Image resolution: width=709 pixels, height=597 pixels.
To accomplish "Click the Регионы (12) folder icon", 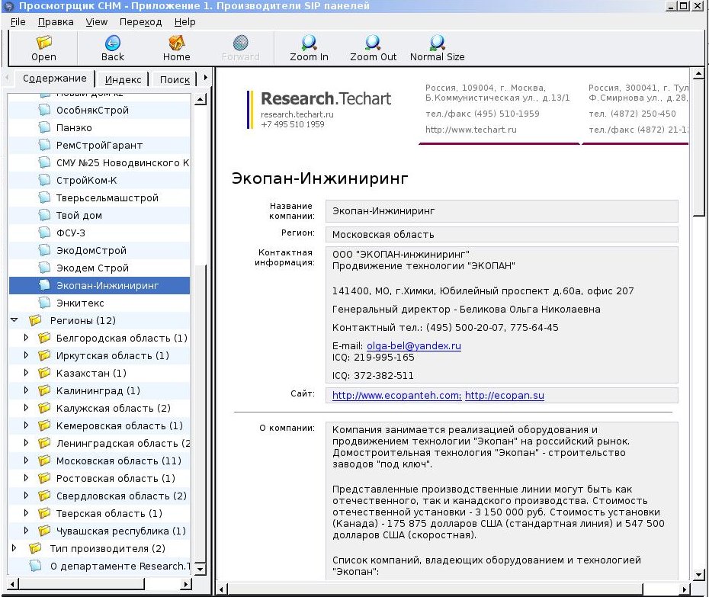I will pyautogui.click(x=35, y=320).
